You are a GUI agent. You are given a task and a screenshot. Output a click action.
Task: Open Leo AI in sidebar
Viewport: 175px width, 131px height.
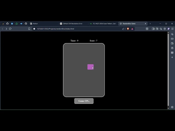172,34
